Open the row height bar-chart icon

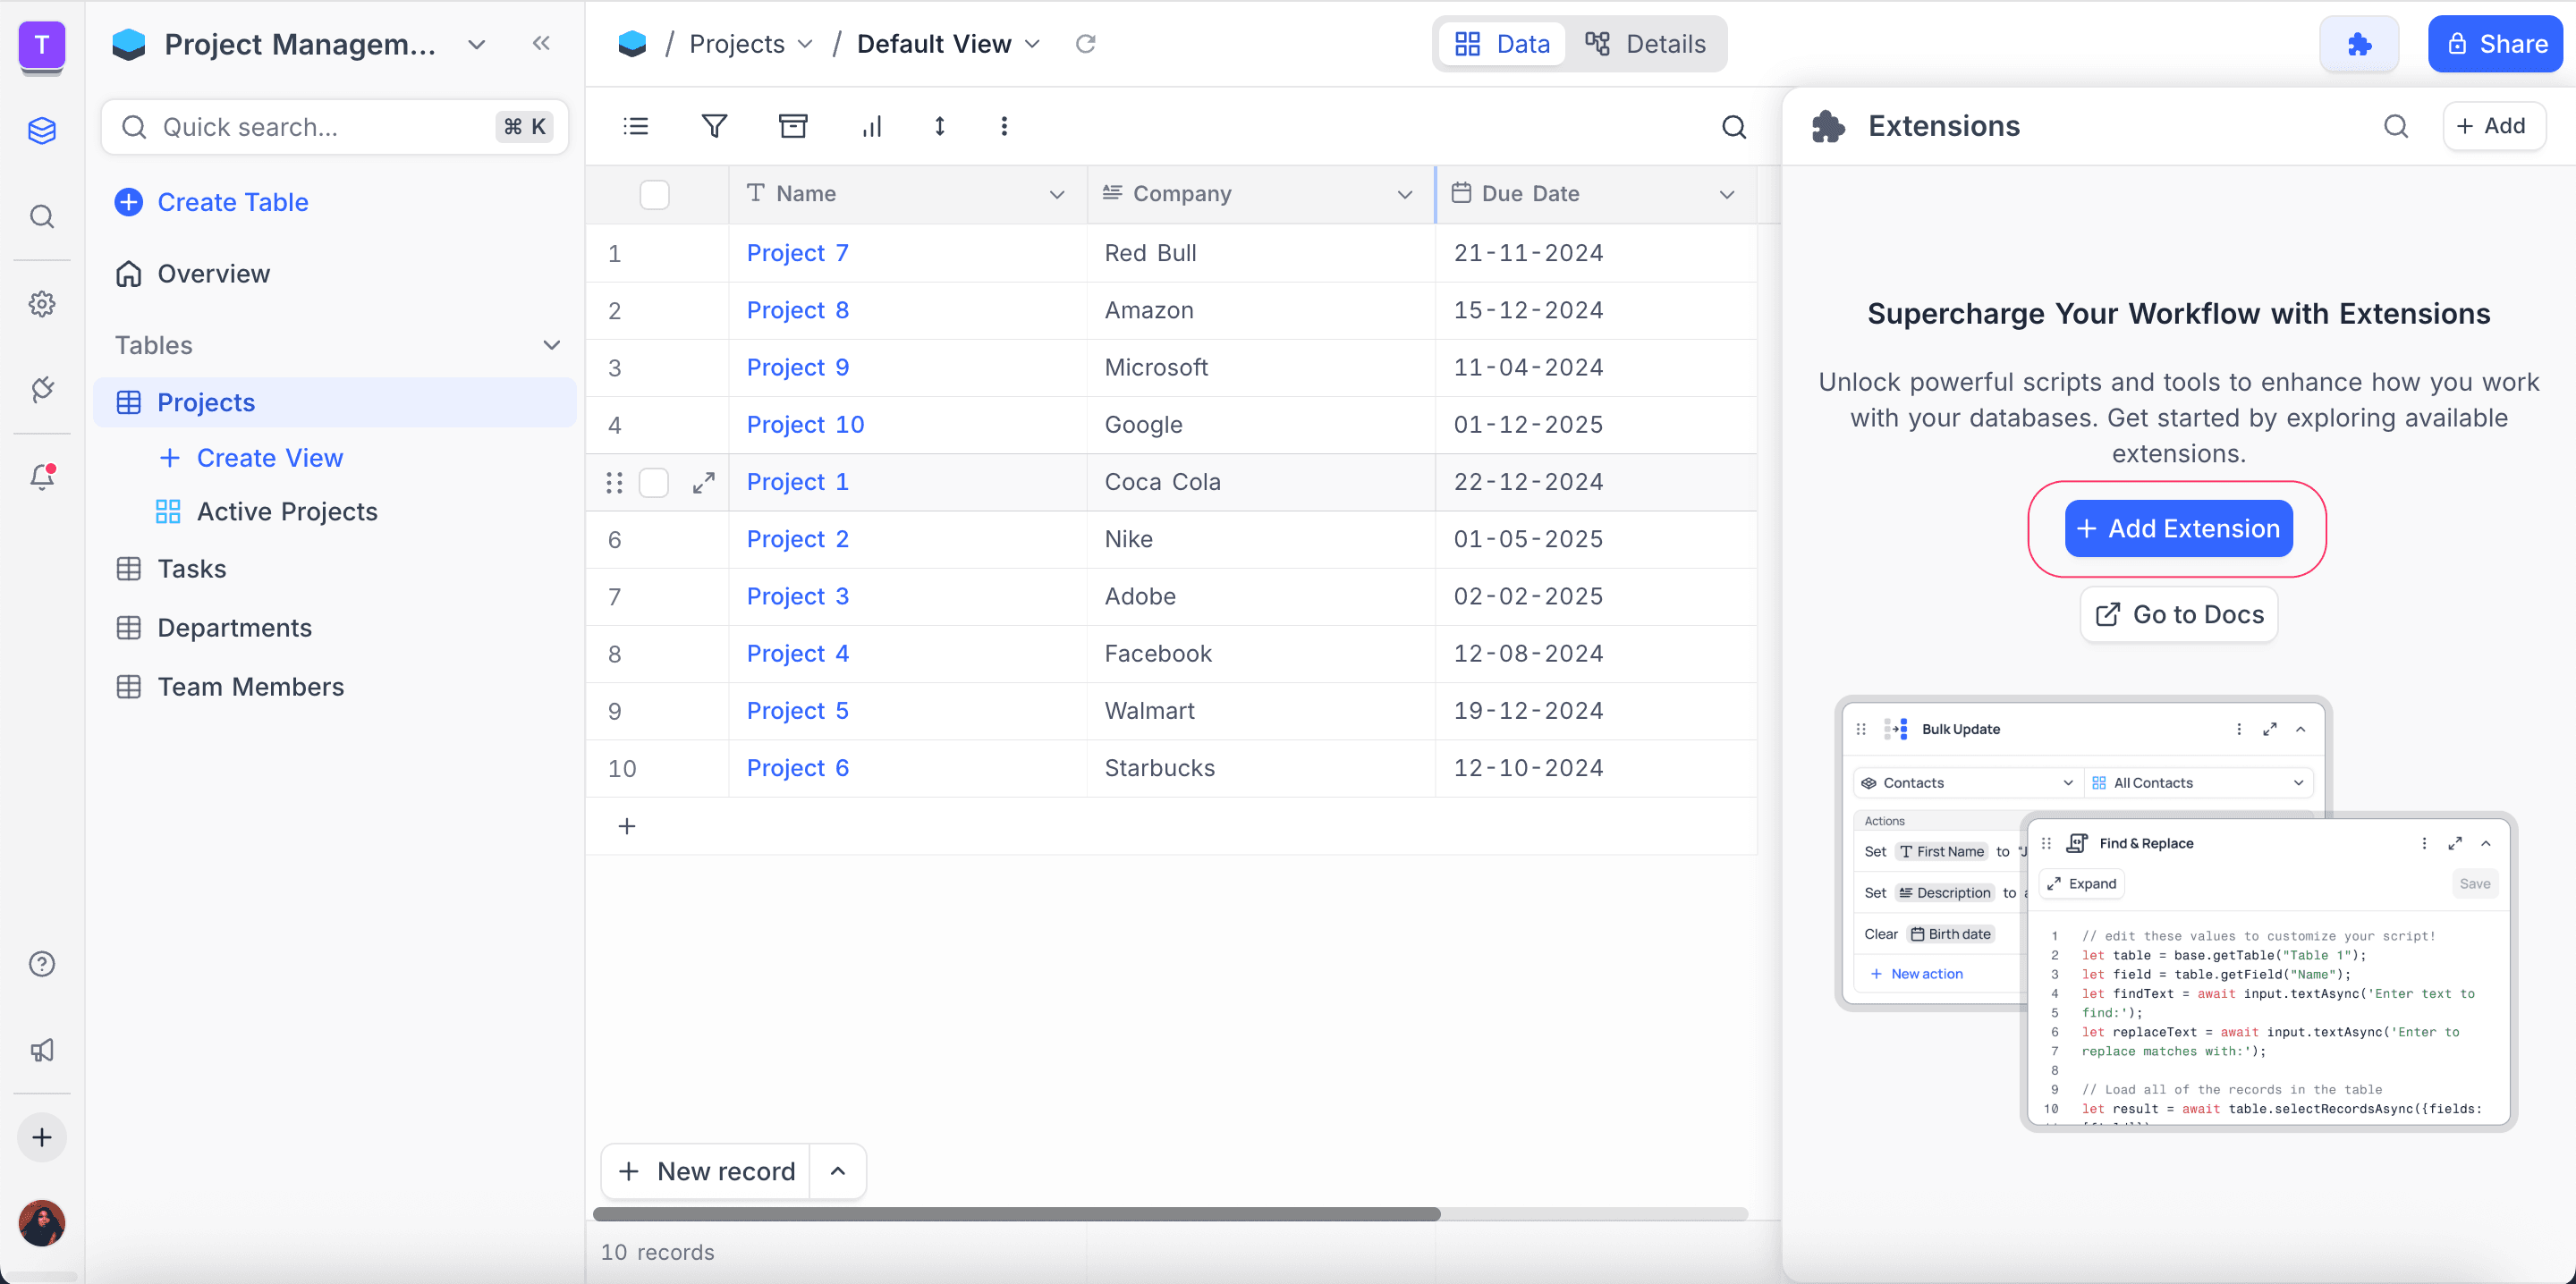coord(872,126)
